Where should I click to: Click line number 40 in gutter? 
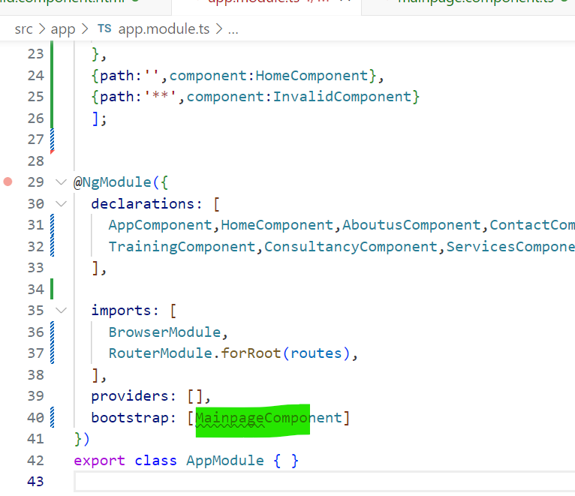click(x=35, y=418)
